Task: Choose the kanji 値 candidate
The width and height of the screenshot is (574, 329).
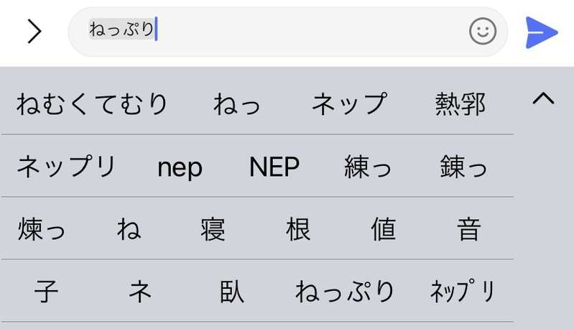Action: tap(383, 230)
